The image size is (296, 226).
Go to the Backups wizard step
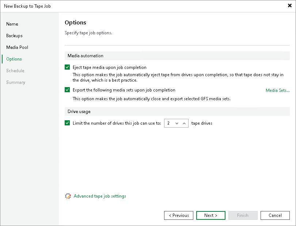tap(14, 36)
